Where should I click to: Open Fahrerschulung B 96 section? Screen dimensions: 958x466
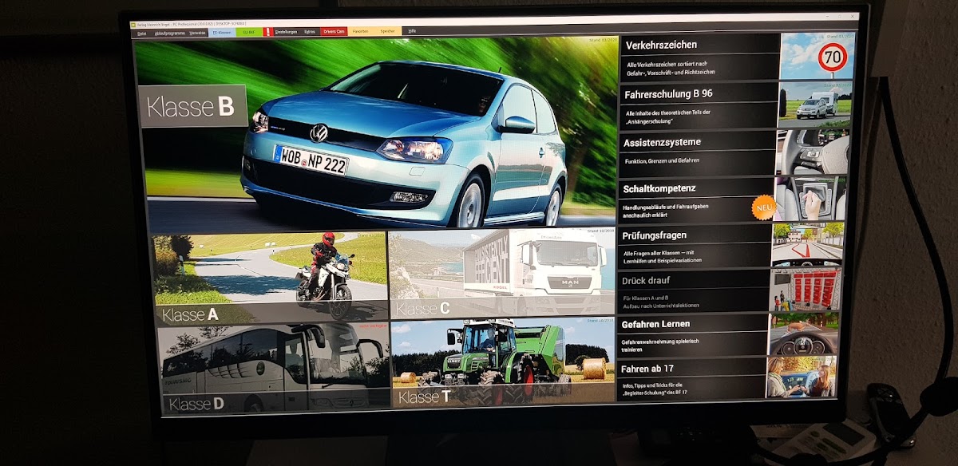(699, 104)
